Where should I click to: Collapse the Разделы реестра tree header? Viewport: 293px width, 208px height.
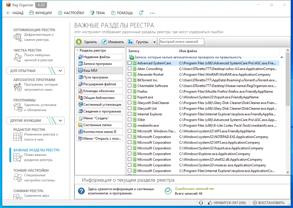click(78, 50)
